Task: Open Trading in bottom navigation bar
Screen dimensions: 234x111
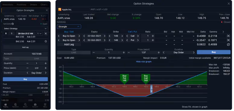Action: click(x=5, y=105)
